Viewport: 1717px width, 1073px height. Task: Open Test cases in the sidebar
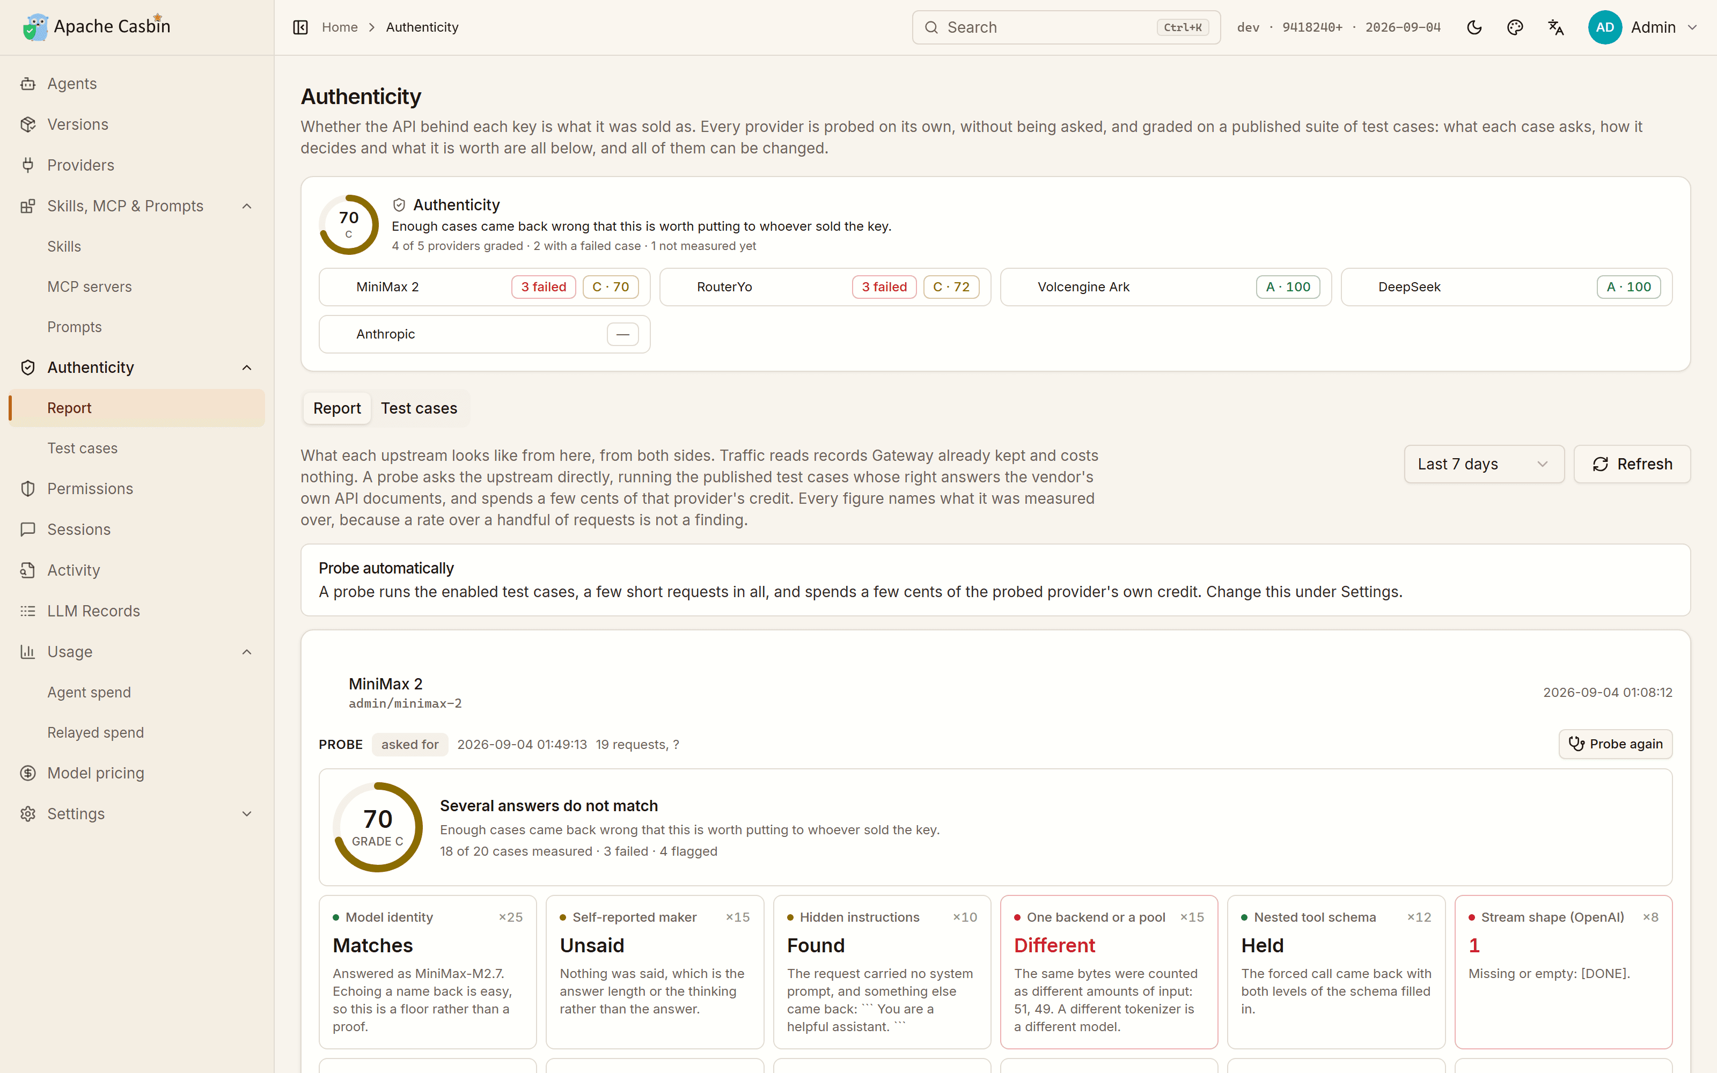tap(82, 449)
